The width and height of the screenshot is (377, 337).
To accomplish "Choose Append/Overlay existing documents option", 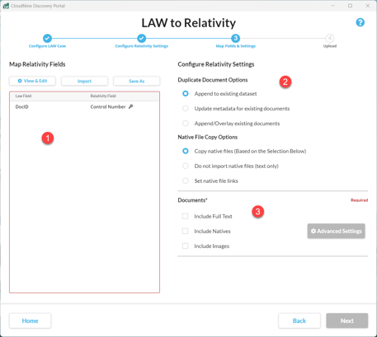I will coord(186,124).
